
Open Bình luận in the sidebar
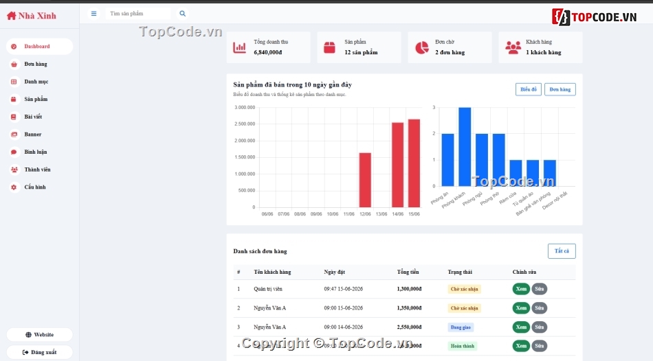[40, 152]
